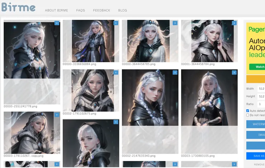Click the Ratio input field
Image resolution: width=265 pixels, height=168 pixels.
(x=261, y=104)
